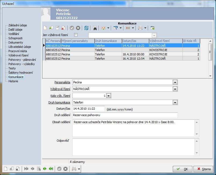Viewport: 216px width, 175px height.
Task: Jump to last record with green arrow
Action: [51, 169]
